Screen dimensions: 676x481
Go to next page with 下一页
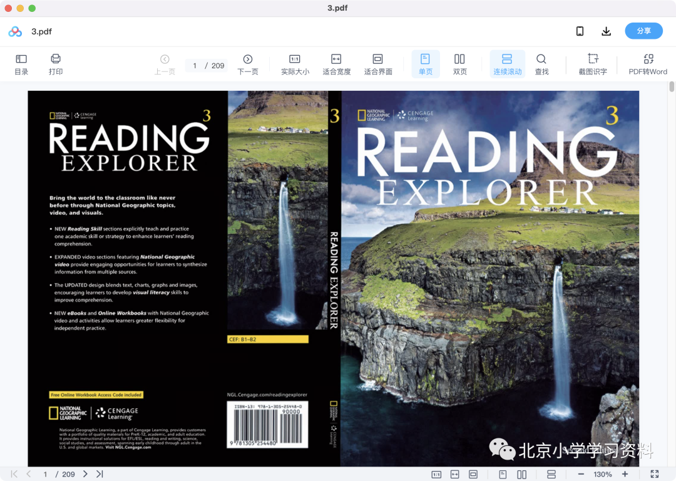click(248, 65)
